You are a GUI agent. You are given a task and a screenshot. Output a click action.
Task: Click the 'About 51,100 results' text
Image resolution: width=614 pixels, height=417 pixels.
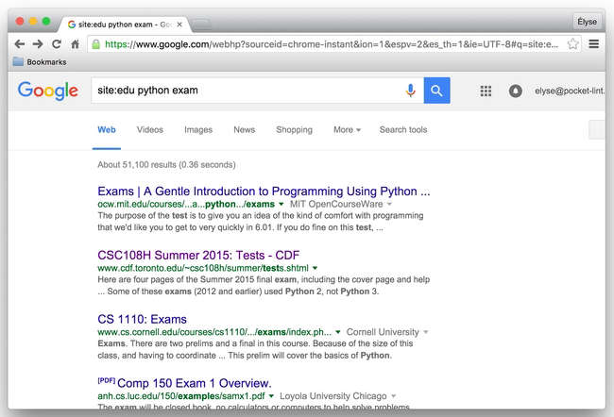point(166,165)
